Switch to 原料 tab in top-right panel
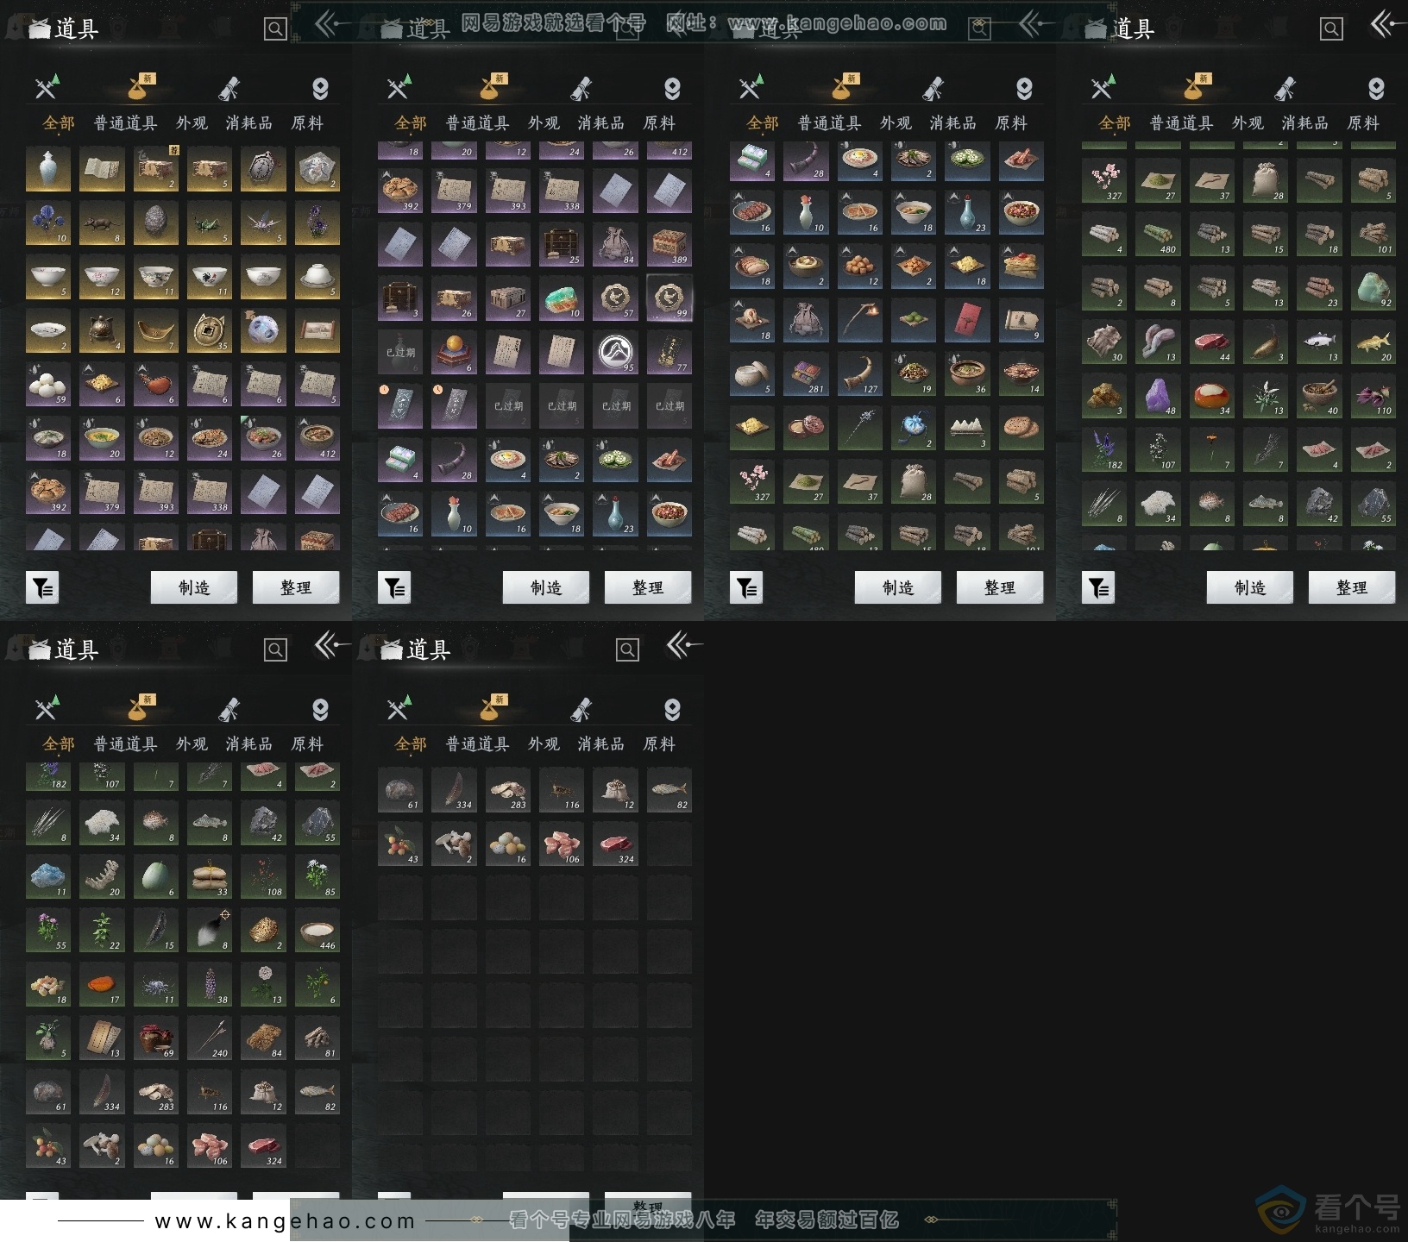 [x=1363, y=123]
